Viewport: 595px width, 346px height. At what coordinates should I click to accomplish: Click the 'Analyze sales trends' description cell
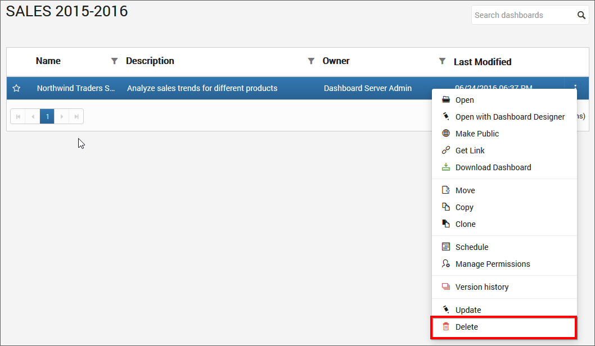202,88
